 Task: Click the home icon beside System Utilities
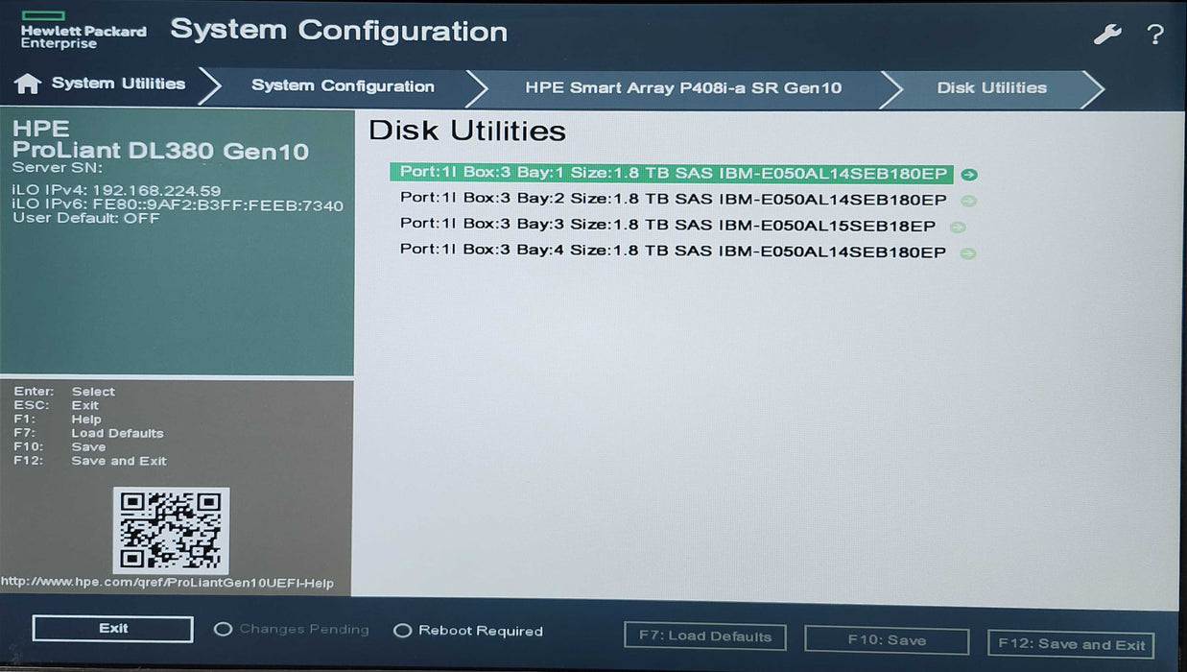tap(30, 83)
